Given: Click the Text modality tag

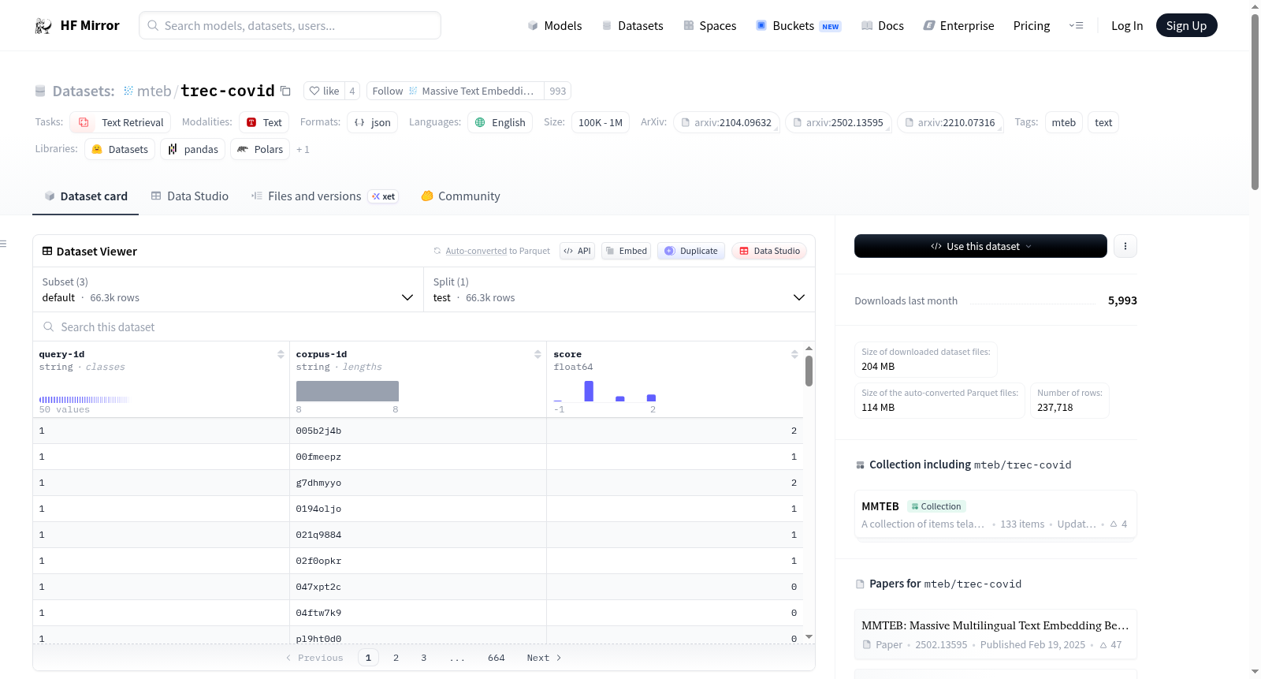Looking at the screenshot, I should coord(264,122).
